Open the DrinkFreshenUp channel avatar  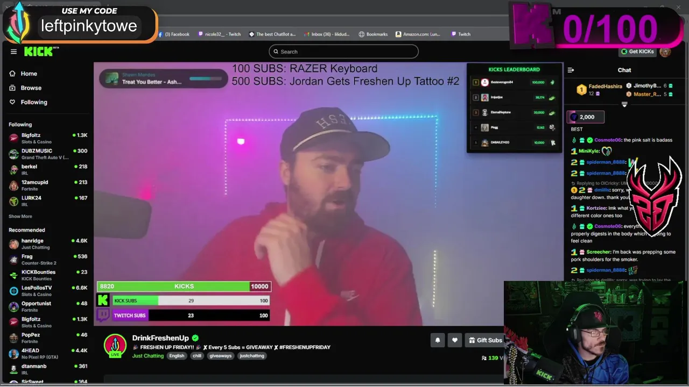click(115, 346)
